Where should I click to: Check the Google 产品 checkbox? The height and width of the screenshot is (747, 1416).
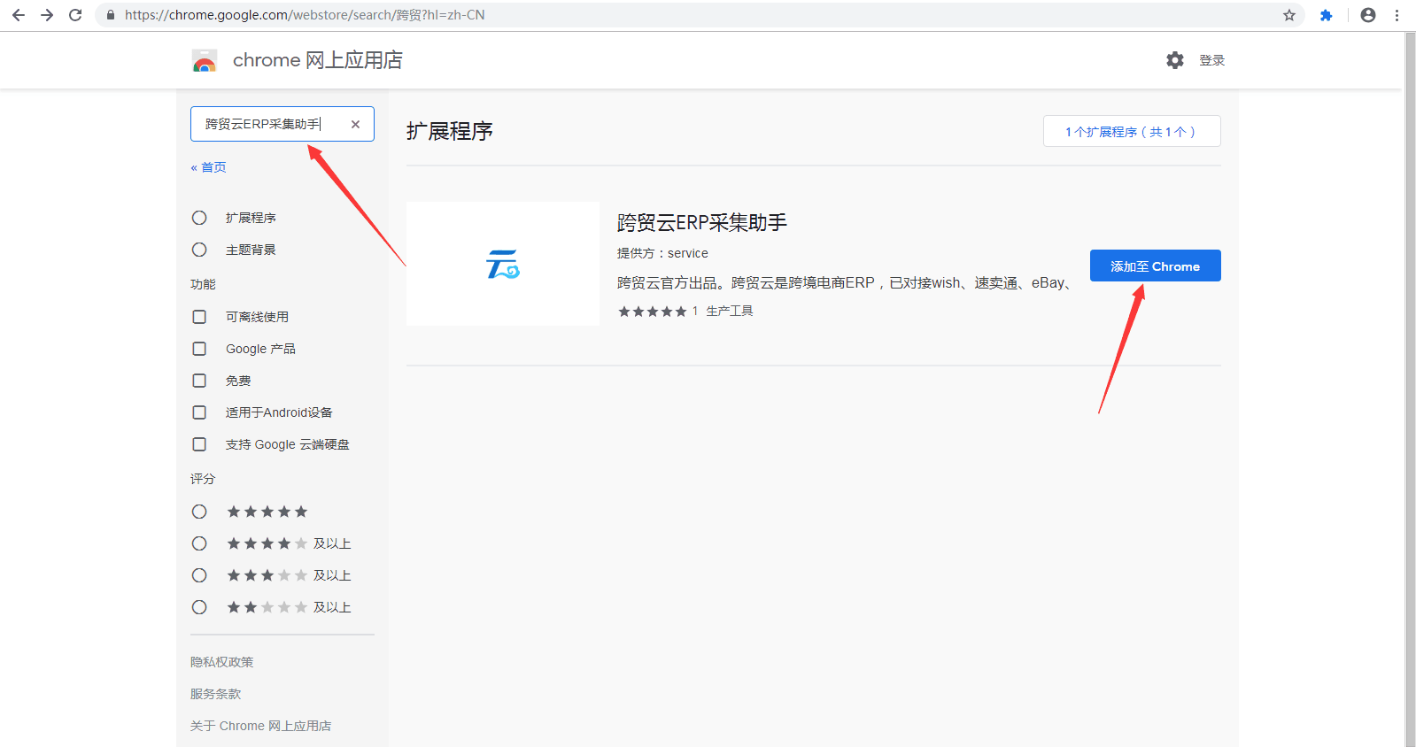point(199,349)
